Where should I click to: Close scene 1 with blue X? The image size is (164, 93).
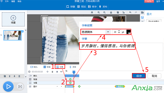click(x=23, y=31)
